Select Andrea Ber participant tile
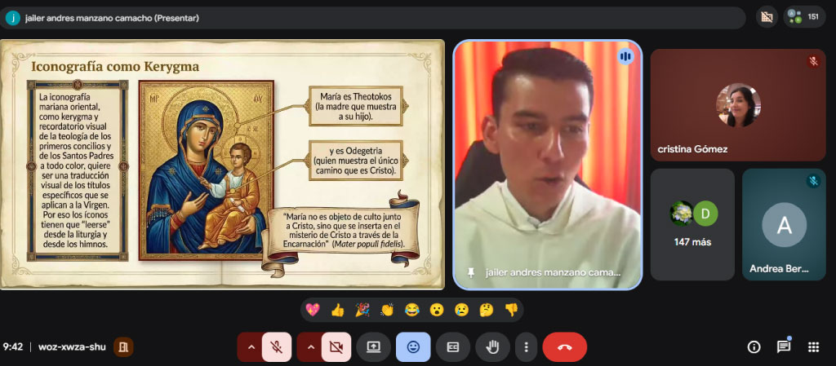The width and height of the screenshot is (836, 366). [784, 224]
